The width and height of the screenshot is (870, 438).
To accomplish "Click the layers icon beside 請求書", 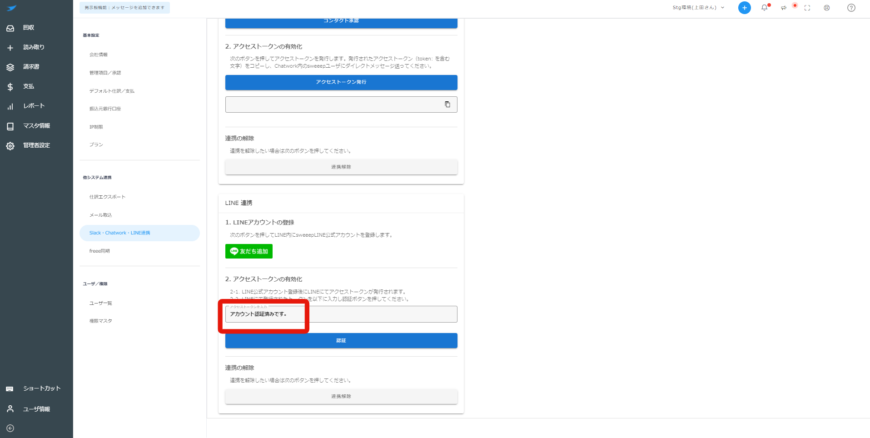I will [10, 67].
